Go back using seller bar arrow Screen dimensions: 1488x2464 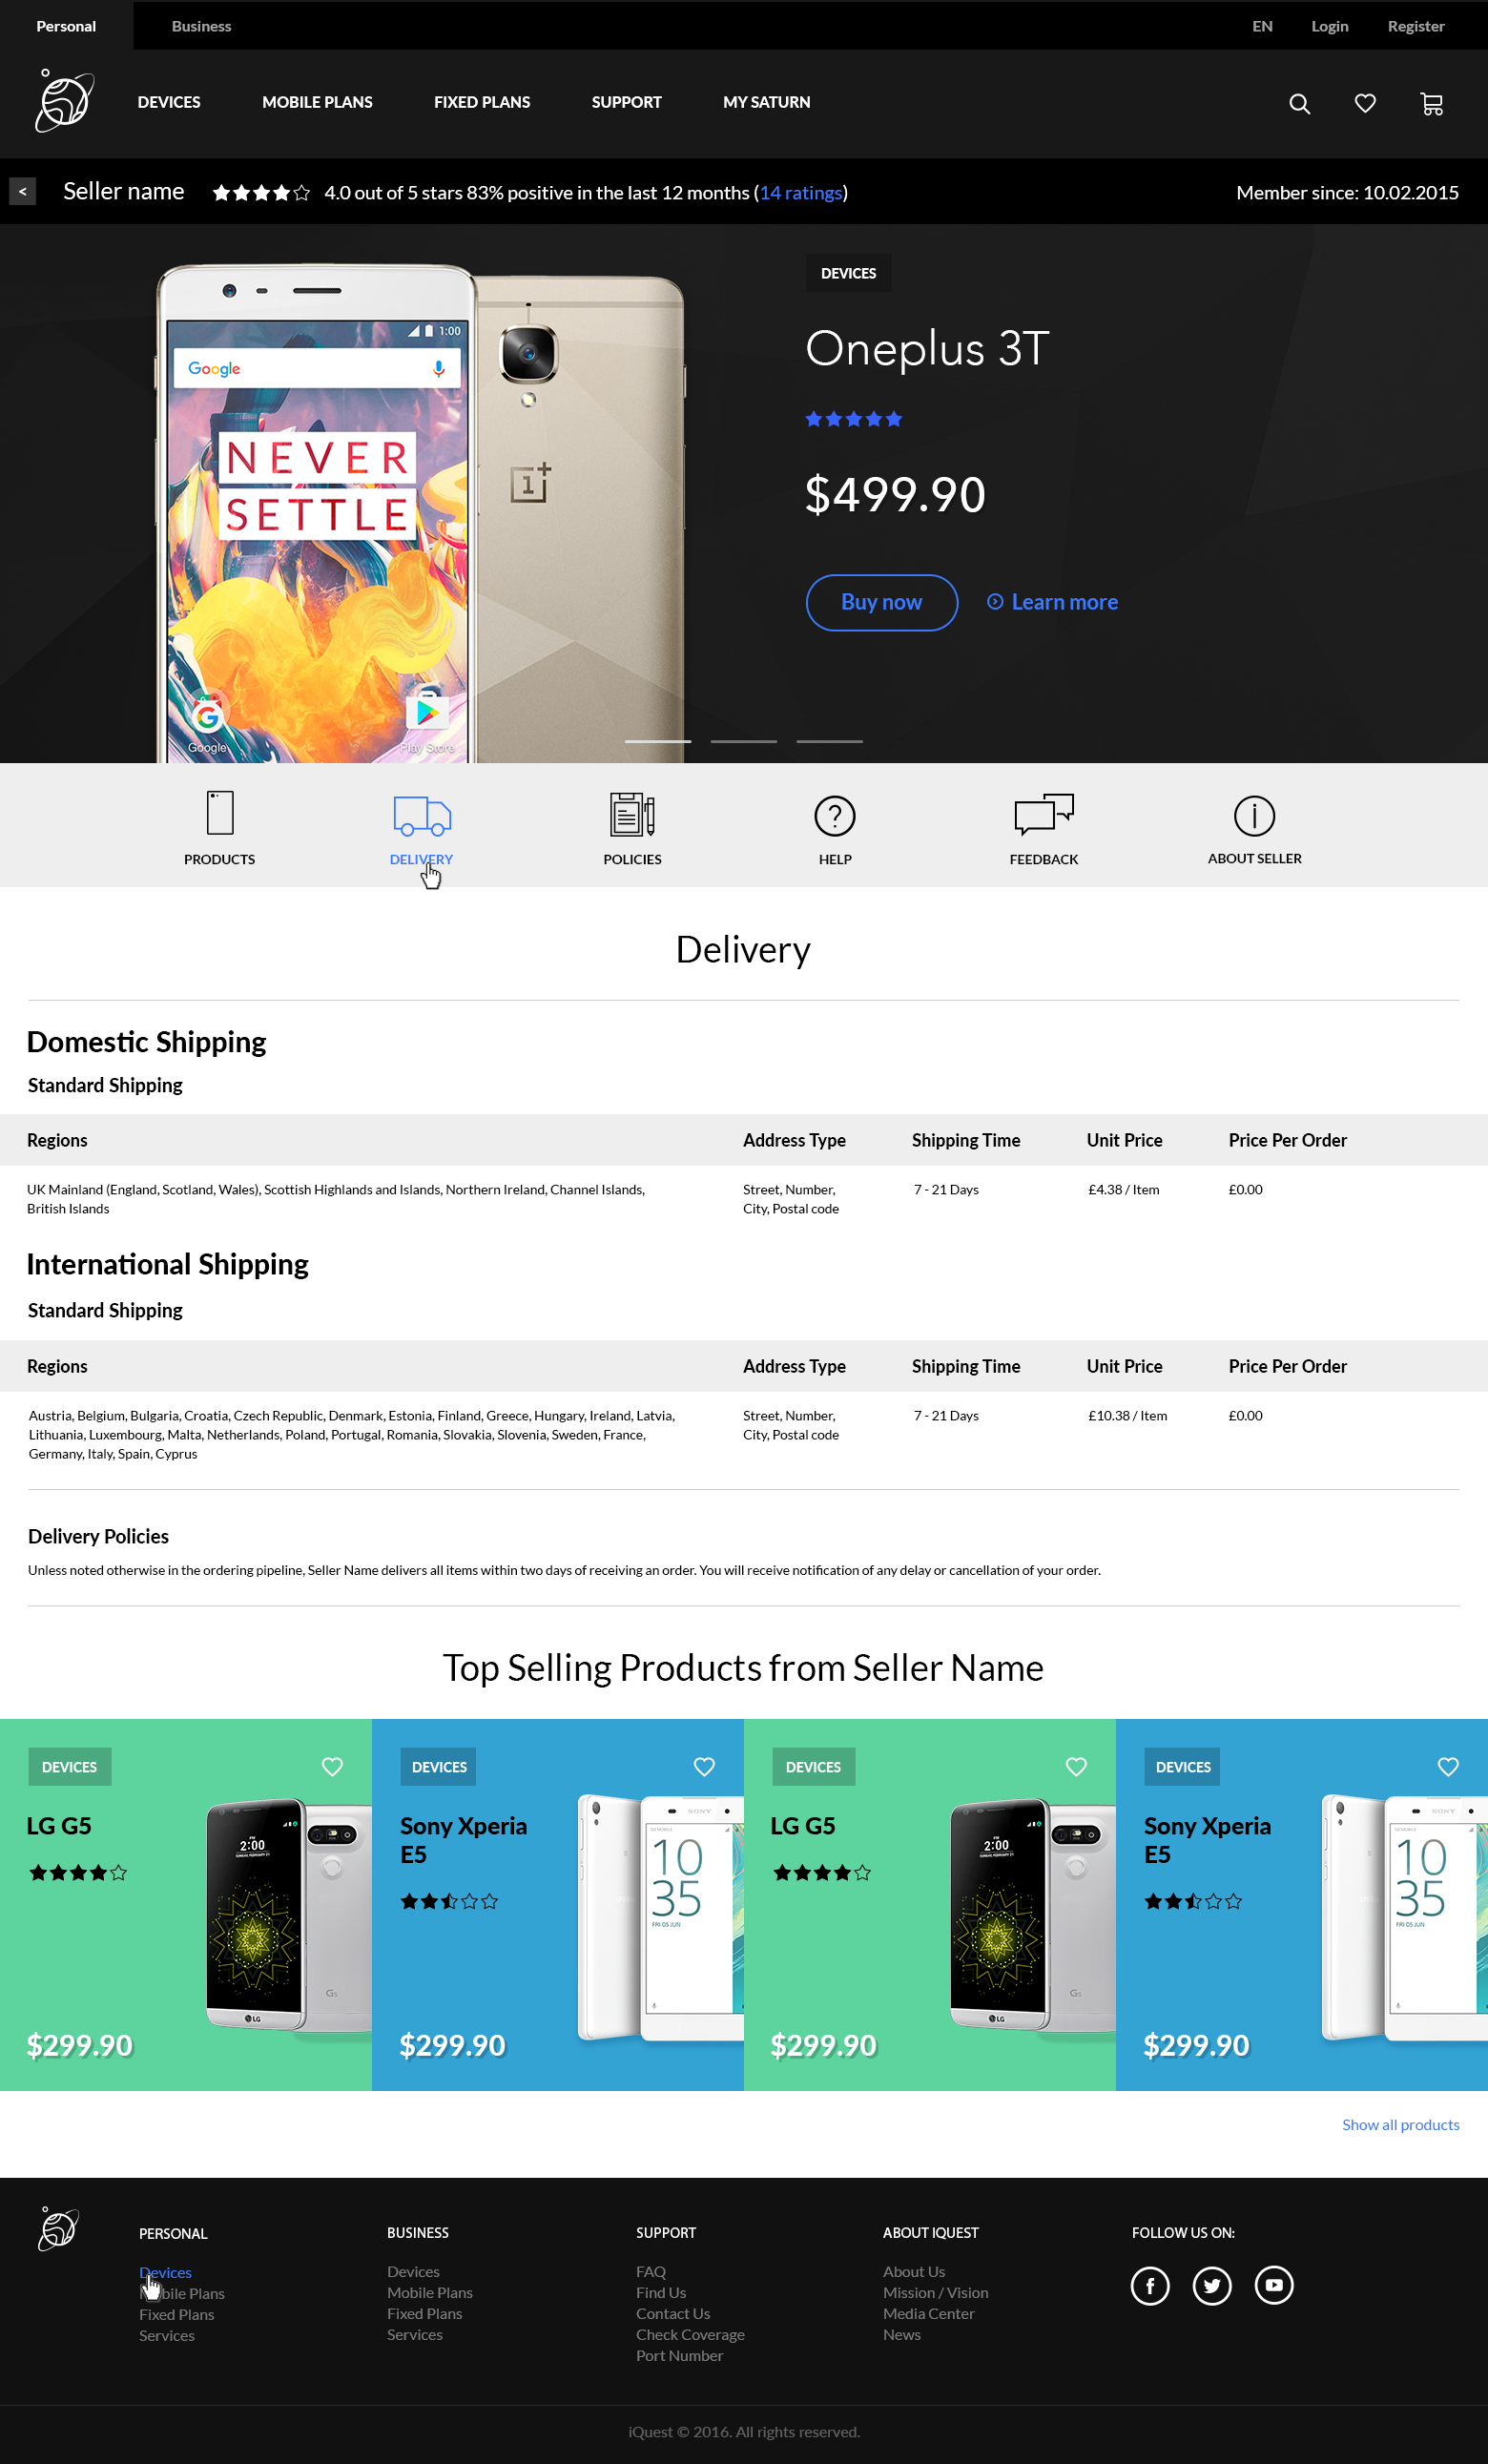click(x=23, y=191)
